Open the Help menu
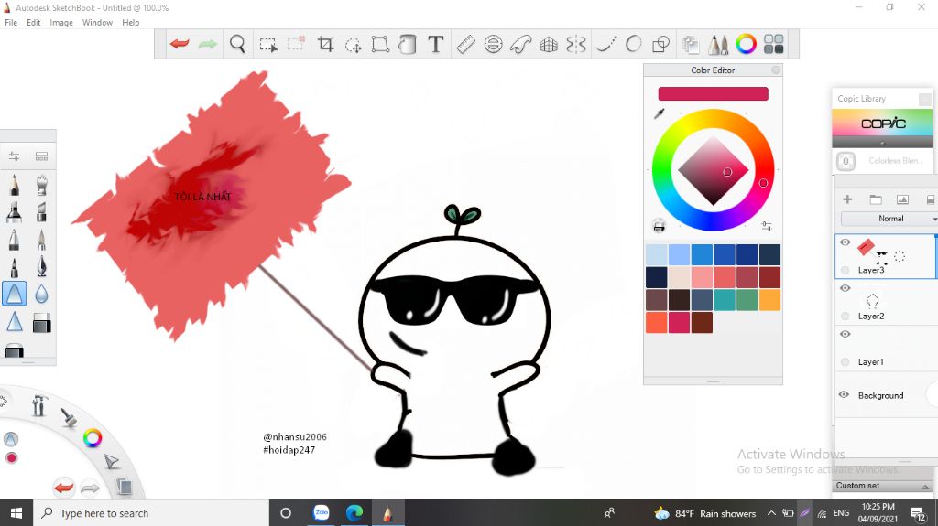Screen dimensions: 938x526 point(130,23)
